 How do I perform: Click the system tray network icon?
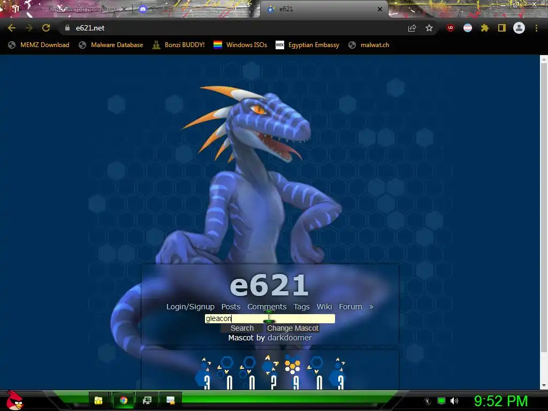(442, 401)
